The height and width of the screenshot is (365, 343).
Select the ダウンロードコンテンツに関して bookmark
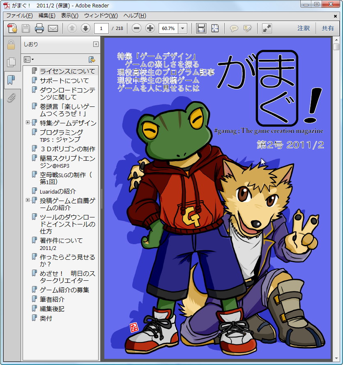tap(67, 93)
